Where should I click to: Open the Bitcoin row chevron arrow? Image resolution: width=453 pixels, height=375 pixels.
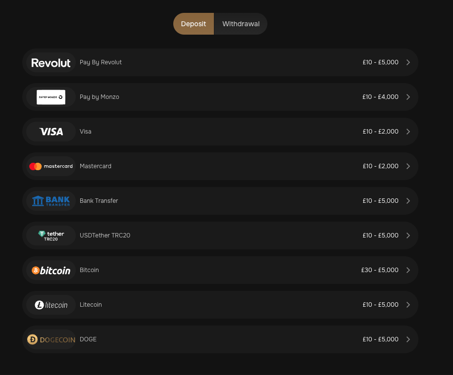(408, 270)
